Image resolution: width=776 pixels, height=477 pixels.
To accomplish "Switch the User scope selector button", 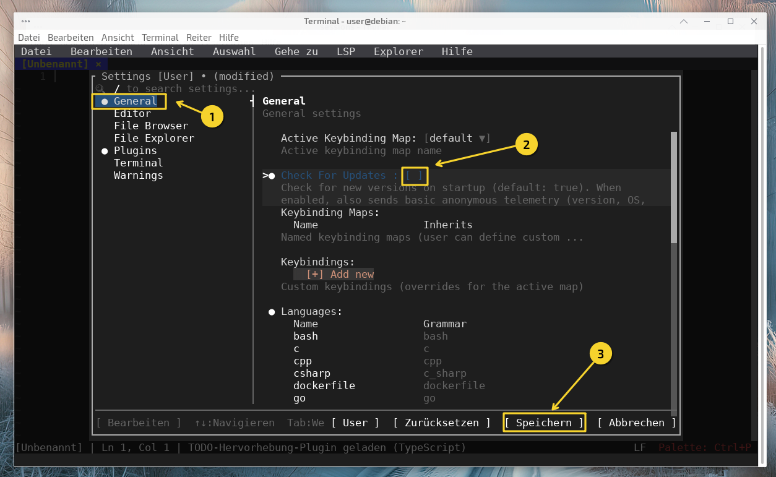I will (x=355, y=423).
